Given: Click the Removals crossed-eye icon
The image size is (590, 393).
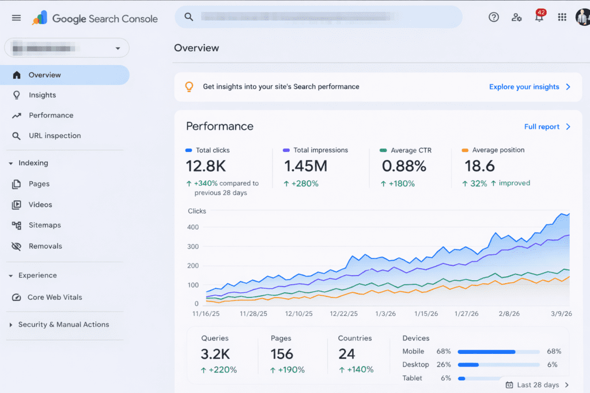Looking at the screenshot, I should [x=16, y=246].
